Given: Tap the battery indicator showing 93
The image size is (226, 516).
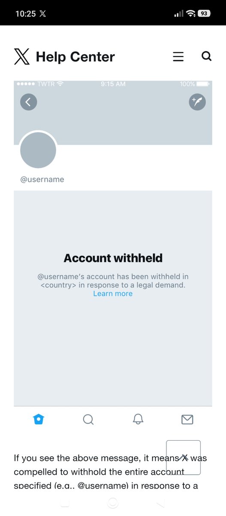Looking at the screenshot, I should click(x=204, y=13).
